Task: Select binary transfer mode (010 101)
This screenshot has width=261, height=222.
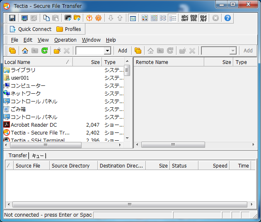Action: pos(194,18)
